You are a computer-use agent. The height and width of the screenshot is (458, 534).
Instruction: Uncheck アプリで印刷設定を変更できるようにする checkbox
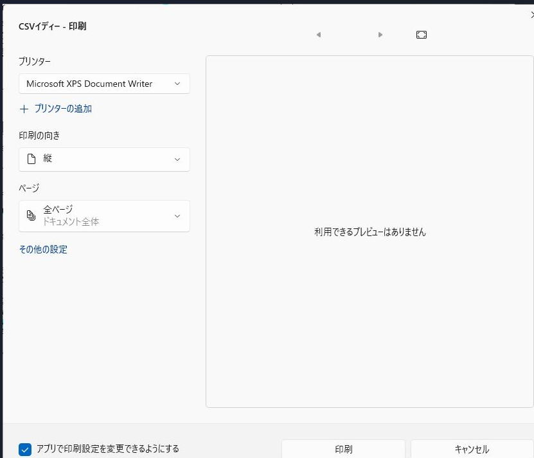[x=25, y=450]
